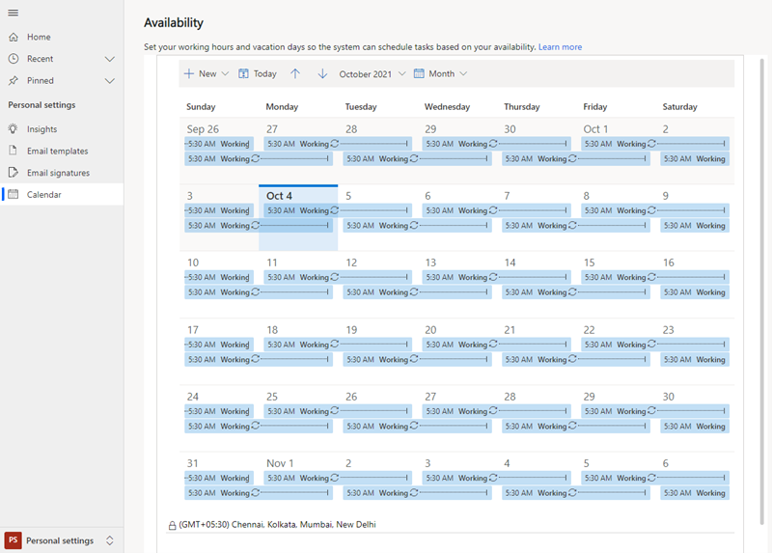Open the Month view dropdown chevron
The width and height of the screenshot is (772, 553).
pyautogui.click(x=463, y=73)
